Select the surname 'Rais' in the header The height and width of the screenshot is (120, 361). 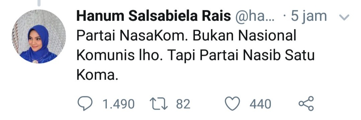pos(216,16)
